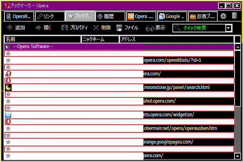Click the star icon of Opera Web Mail row
This screenshot has height=162, width=243.
(8, 53)
